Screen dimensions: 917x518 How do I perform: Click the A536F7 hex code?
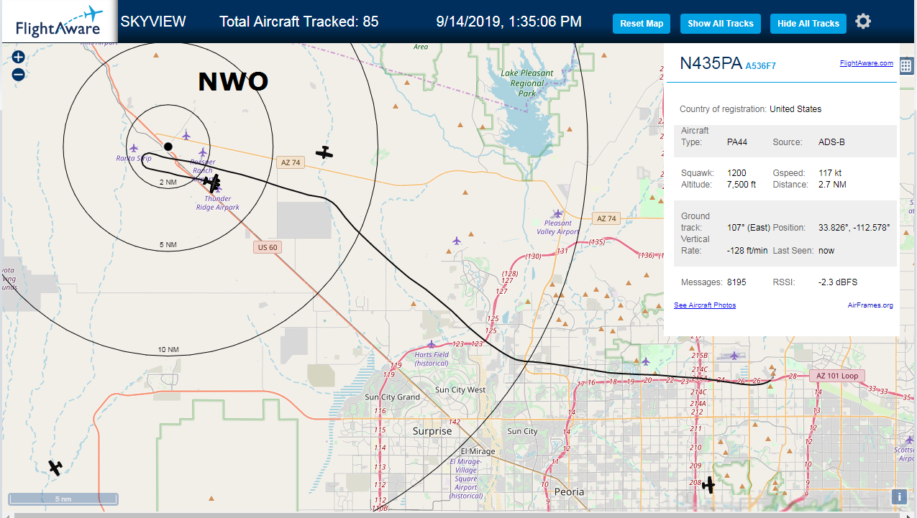pyautogui.click(x=761, y=66)
